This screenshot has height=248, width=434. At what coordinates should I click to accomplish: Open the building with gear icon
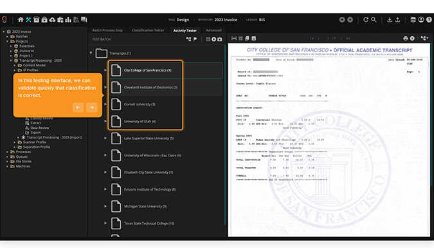(60, 20)
